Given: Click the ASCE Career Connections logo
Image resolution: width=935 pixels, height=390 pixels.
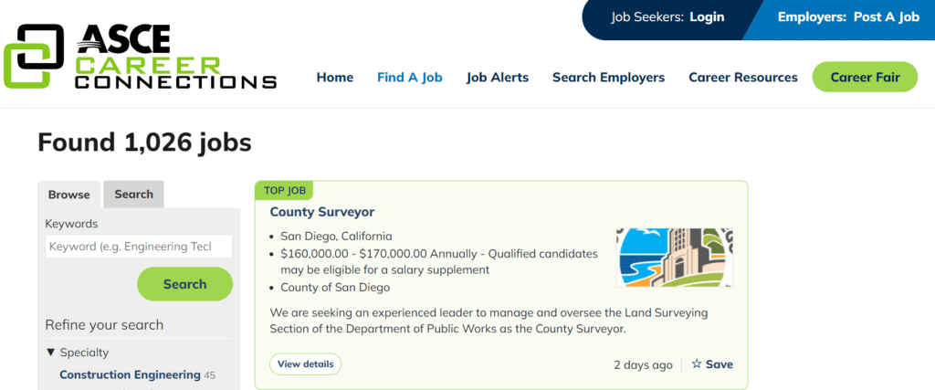Looking at the screenshot, I should (x=140, y=57).
